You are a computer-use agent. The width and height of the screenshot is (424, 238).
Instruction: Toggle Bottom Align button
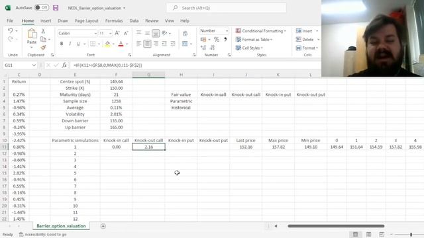[x=156, y=33]
